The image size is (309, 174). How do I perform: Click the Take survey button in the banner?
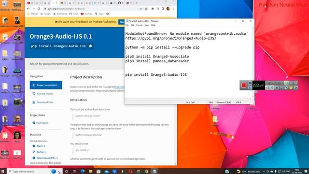[x=121, y=22]
